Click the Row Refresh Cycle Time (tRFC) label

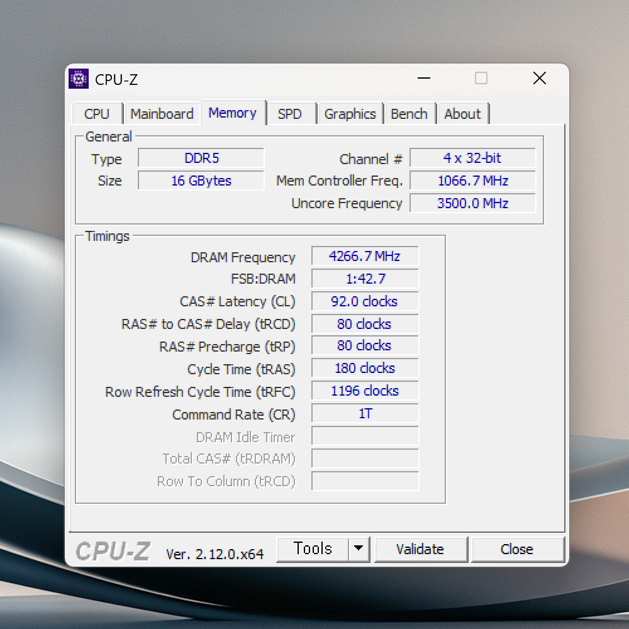(x=200, y=391)
